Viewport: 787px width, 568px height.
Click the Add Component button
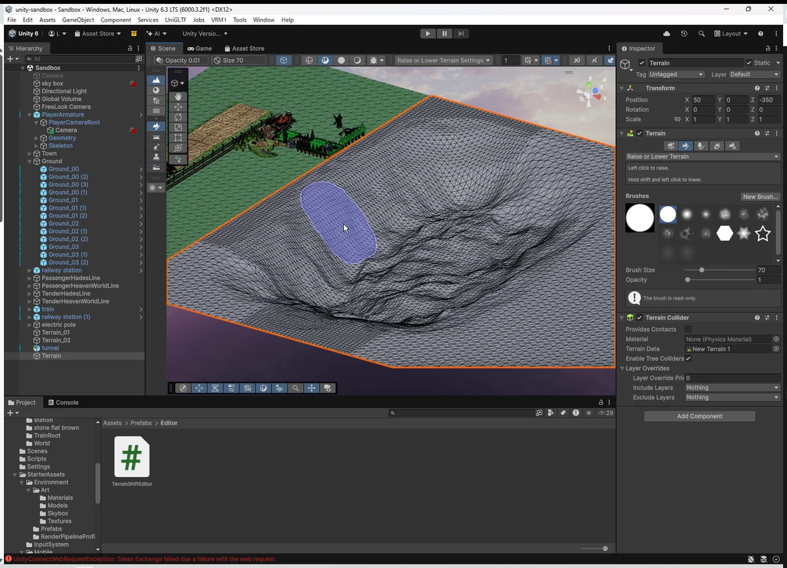[699, 416]
